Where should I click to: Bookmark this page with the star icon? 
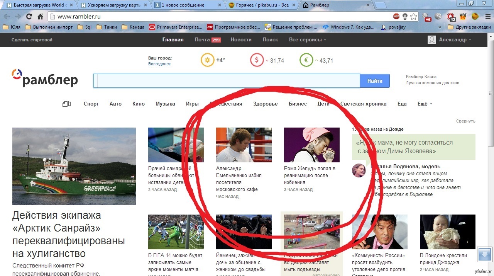(x=413, y=17)
